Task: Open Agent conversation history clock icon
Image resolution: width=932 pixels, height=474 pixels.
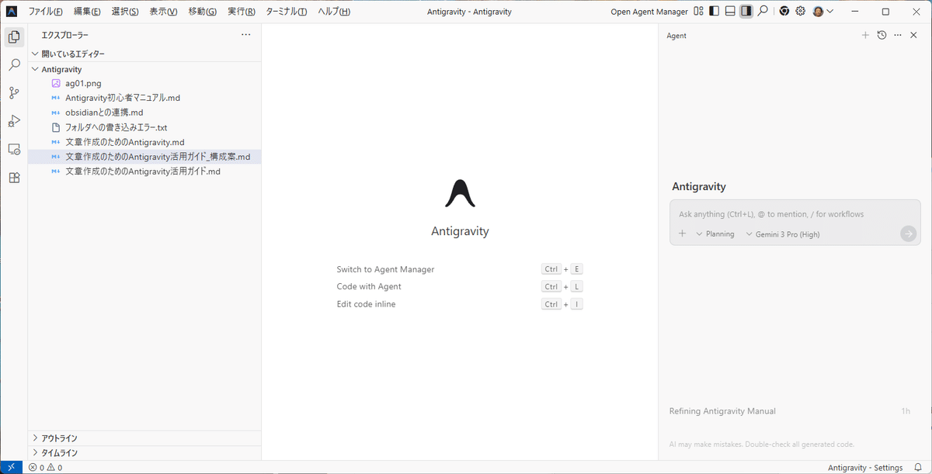Action: [882, 35]
